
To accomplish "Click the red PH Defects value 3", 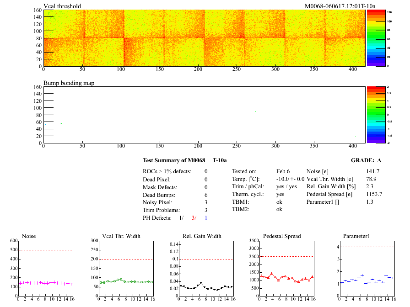I will pos(194,218).
